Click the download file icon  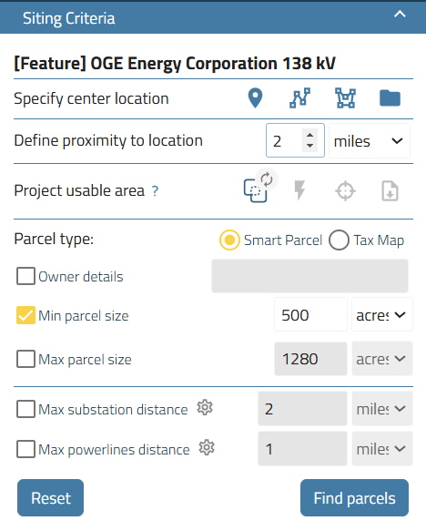(390, 191)
